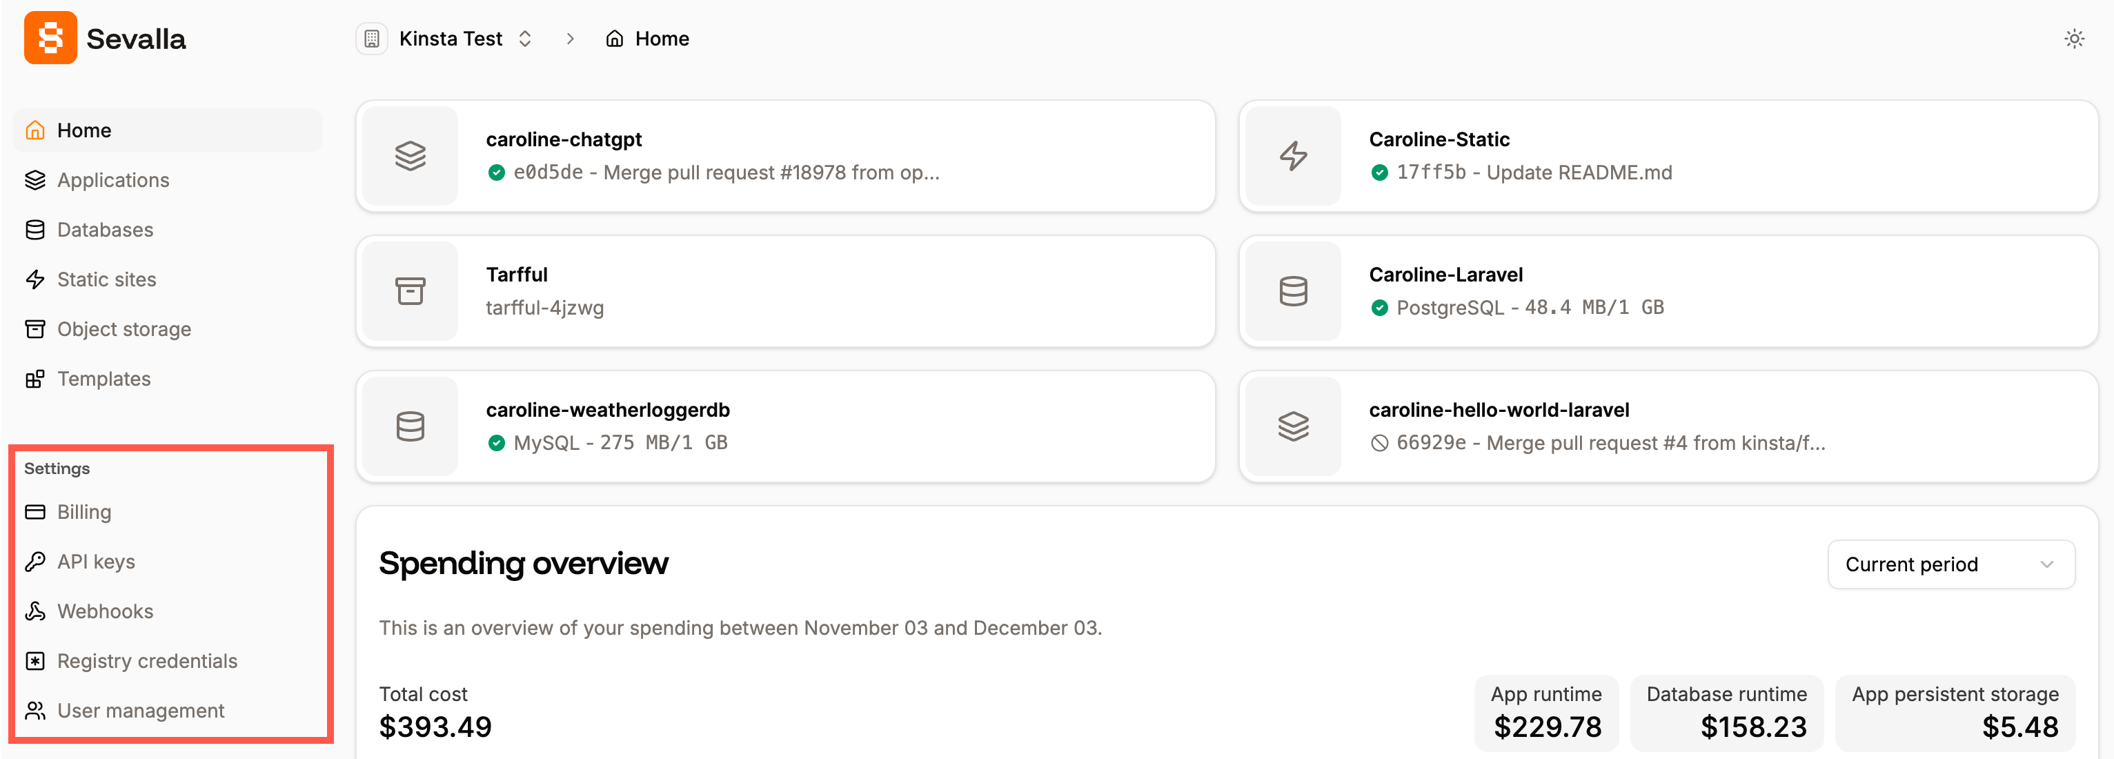Click the Webhooks icon under Settings
The height and width of the screenshot is (759, 2114).
35,611
